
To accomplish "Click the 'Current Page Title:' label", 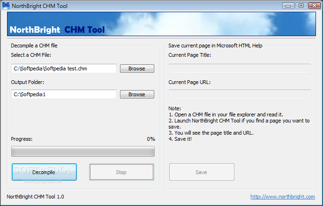I will click(x=190, y=55).
